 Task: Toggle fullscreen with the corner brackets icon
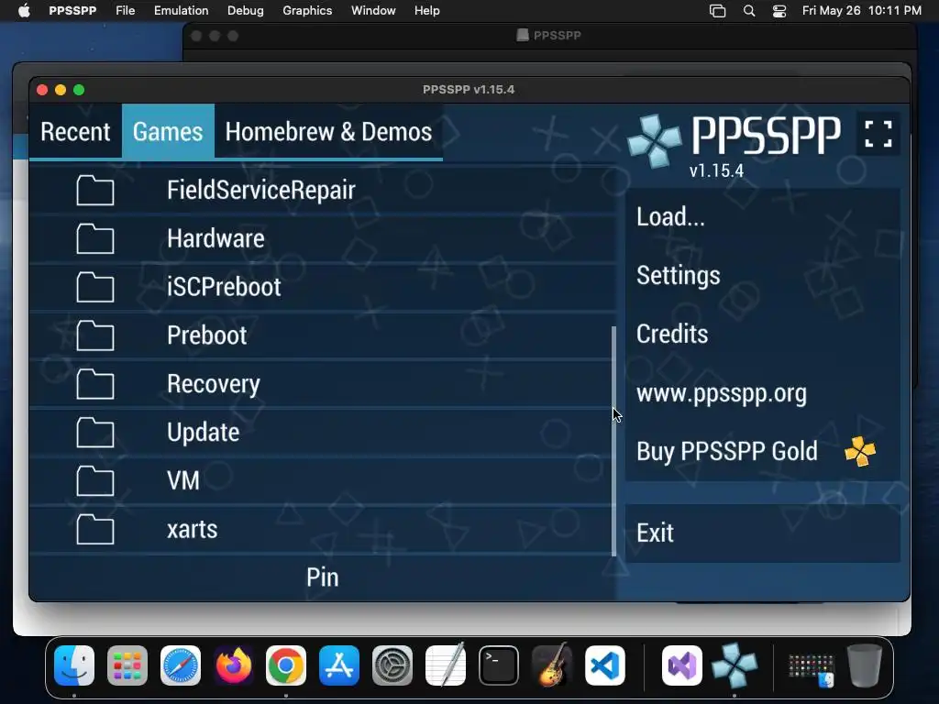[x=878, y=134]
